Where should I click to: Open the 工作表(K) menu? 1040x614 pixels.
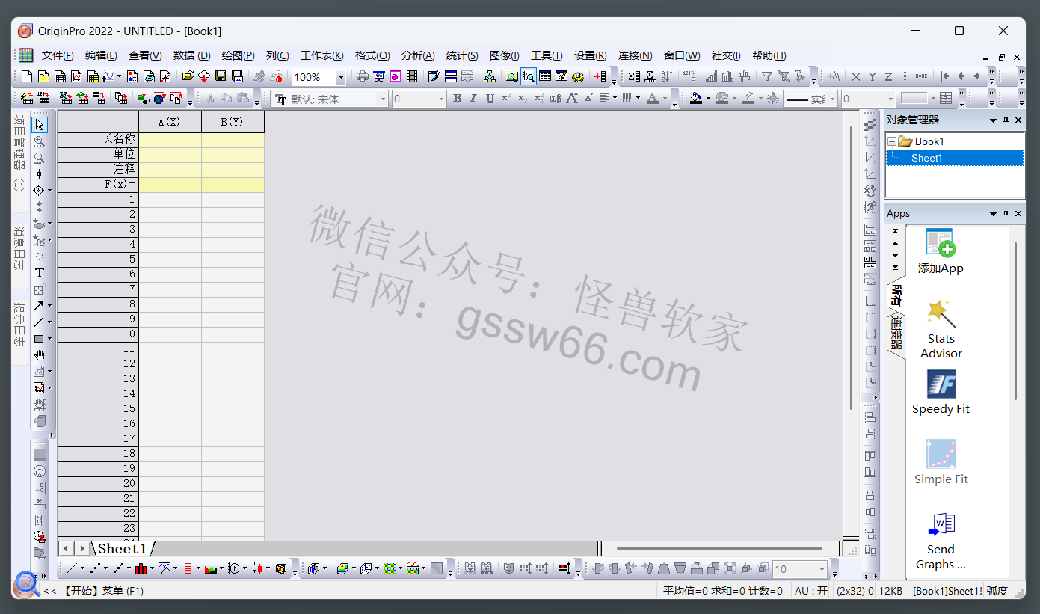pyautogui.click(x=322, y=55)
